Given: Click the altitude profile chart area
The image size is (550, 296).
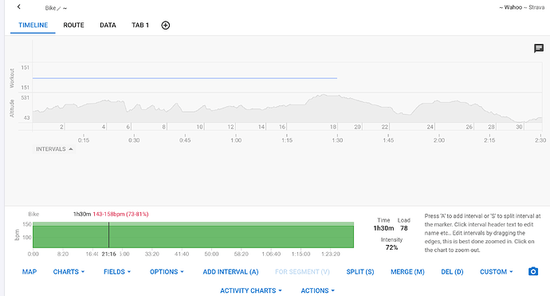Looking at the screenshot, I should [x=287, y=109].
